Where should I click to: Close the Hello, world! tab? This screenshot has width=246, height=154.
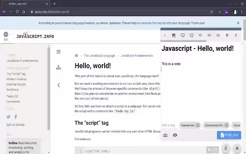coord(47,4)
